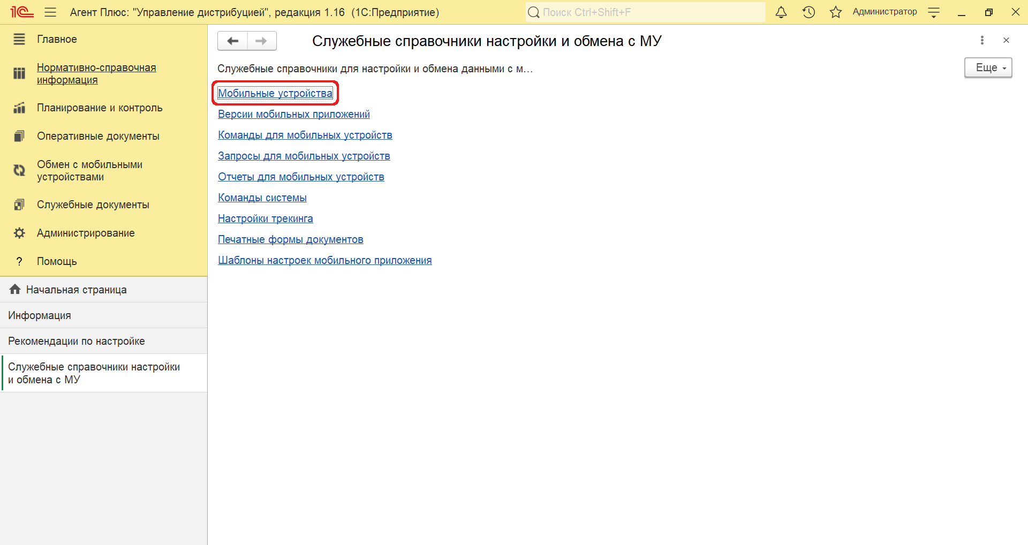Click the Планирование и контроль chart icon
Viewport: 1028px width, 545px height.
pyautogui.click(x=19, y=108)
